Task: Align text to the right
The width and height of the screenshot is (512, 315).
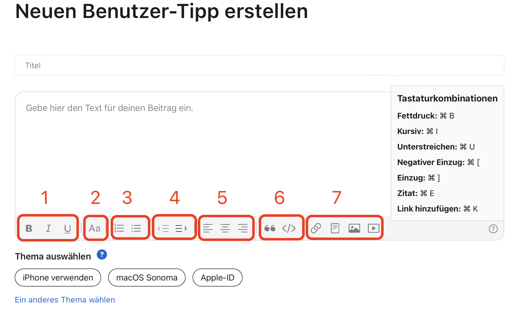Action: click(x=243, y=228)
